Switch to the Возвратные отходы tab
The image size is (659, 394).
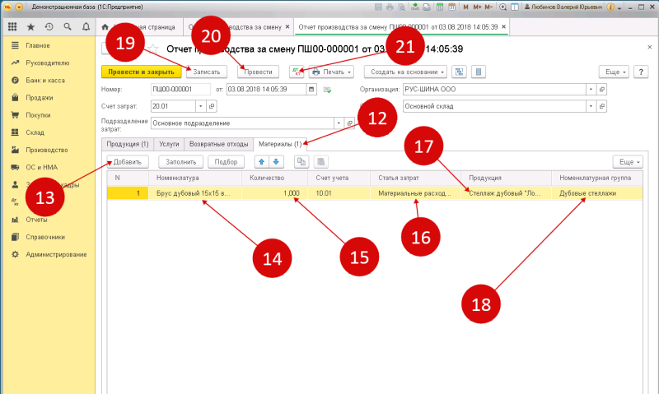[x=218, y=144]
